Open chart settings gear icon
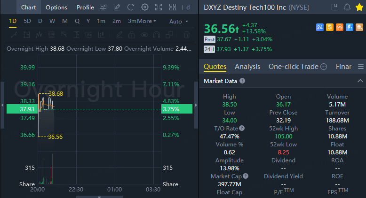 (145, 7)
